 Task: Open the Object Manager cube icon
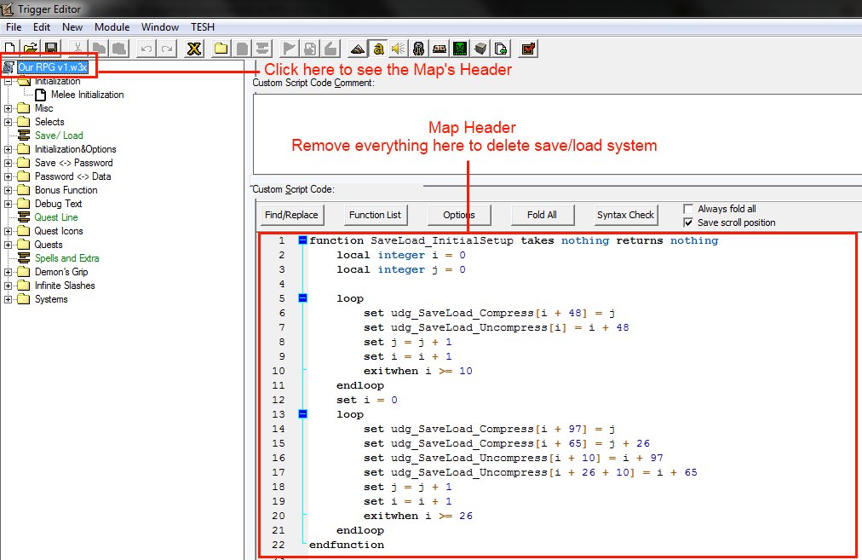click(x=480, y=49)
